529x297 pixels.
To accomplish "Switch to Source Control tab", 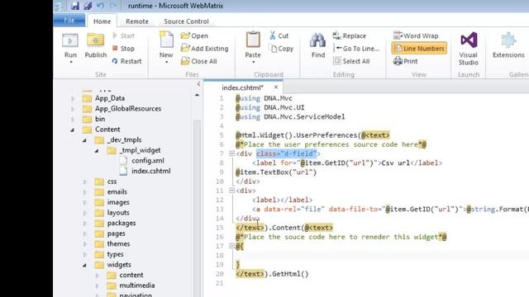I will pos(186,21).
